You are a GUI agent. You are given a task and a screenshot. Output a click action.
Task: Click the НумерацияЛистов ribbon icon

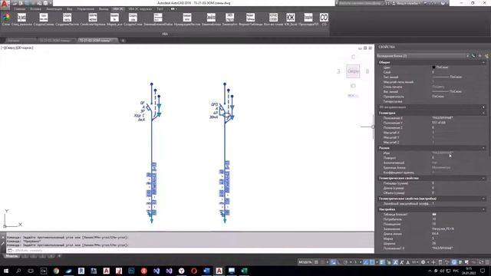(187, 18)
